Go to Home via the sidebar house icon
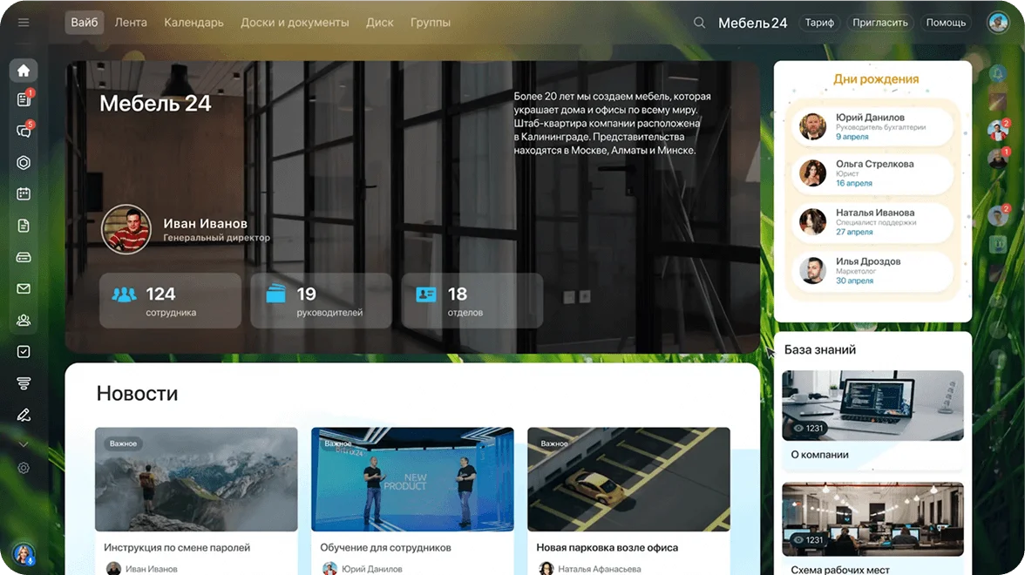1025x575 pixels. click(24, 71)
